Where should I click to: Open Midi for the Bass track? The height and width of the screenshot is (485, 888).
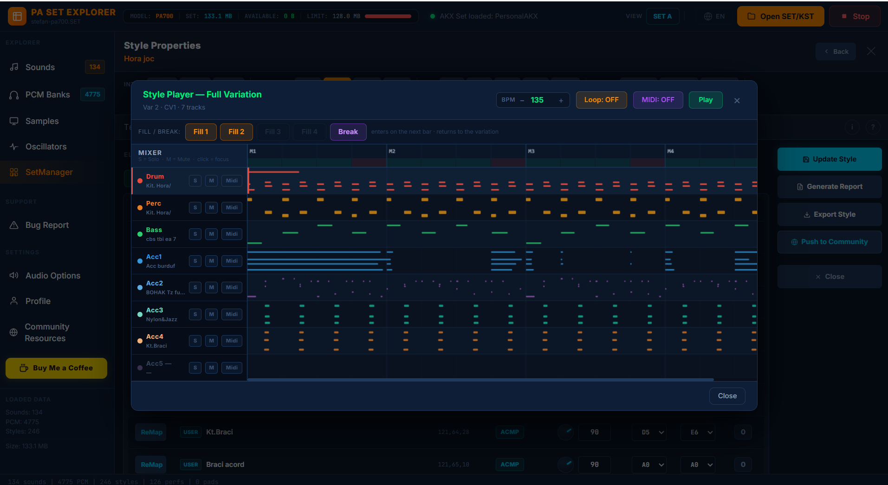(232, 234)
